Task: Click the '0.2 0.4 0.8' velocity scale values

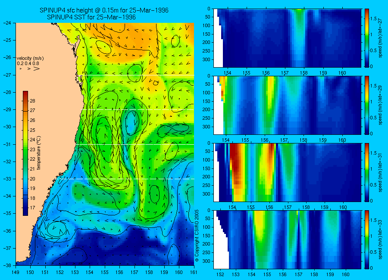Action: click(28, 63)
